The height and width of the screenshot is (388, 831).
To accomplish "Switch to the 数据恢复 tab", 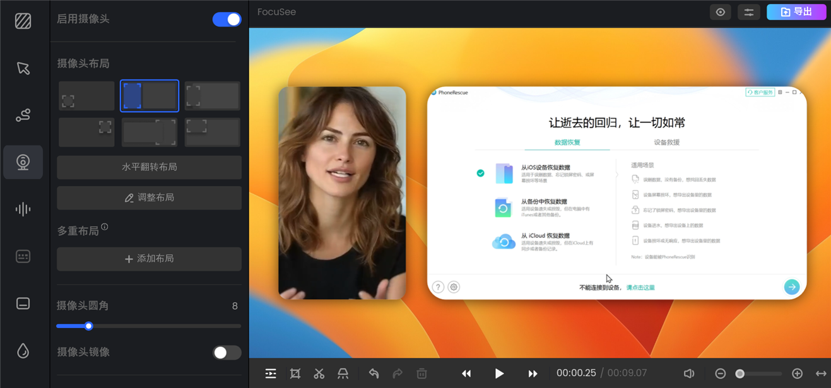I will 567,143.
